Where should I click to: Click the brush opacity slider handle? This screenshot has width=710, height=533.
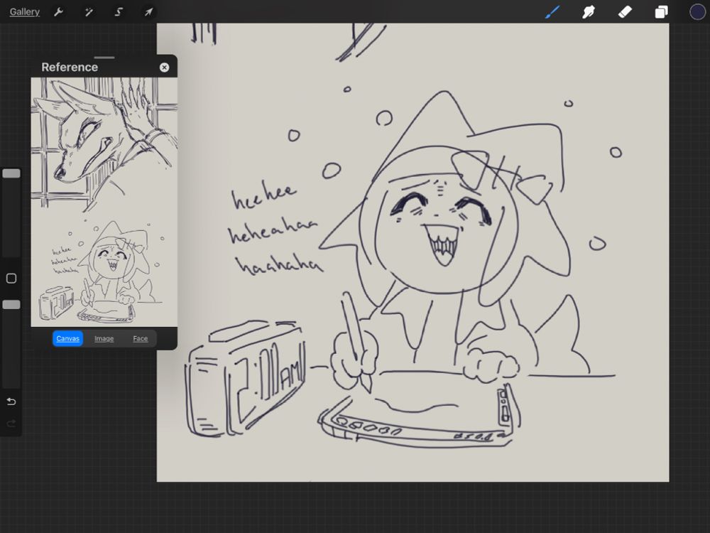[x=11, y=305]
